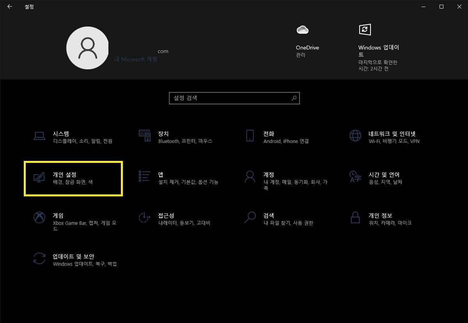The width and height of the screenshot is (468, 323).
Task: Click the 내 Microsoft 계정 link
Action: click(x=135, y=59)
